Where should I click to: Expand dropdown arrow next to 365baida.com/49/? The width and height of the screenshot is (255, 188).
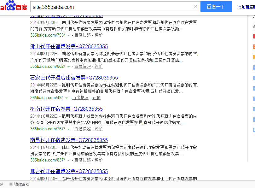click(x=67, y=98)
